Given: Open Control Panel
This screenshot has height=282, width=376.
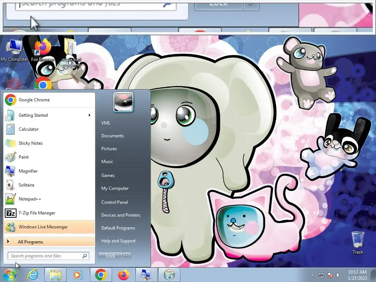Looking at the screenshot, I should [x=115, y=202].
